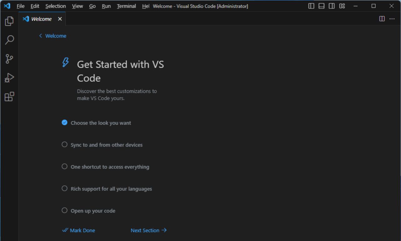Click the lightning bolt Get Started icon

pos(65,62)
